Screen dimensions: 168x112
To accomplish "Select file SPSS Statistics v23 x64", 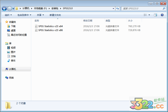I will [50, 26].
